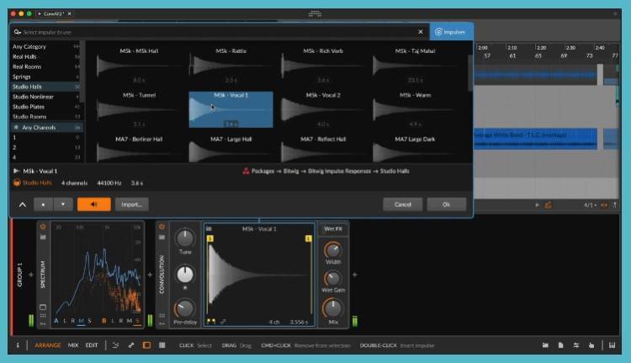Switch to the MIX view
The height and width of the screenshot is (363, 631).
[x=73, y=345]
